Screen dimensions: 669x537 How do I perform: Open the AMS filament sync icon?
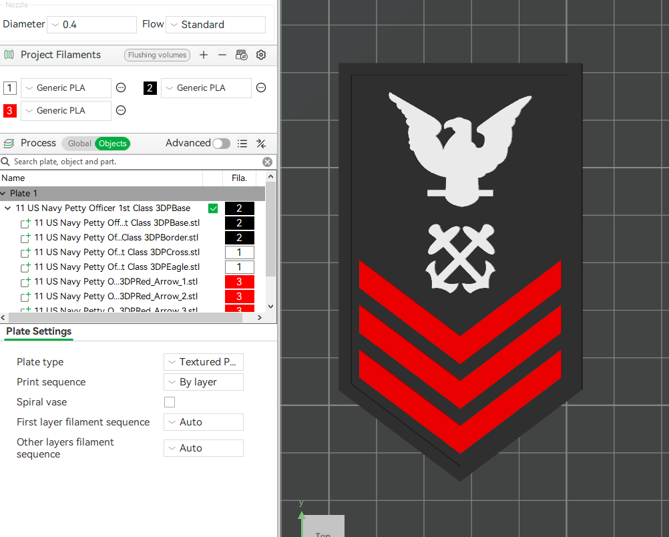241,55
